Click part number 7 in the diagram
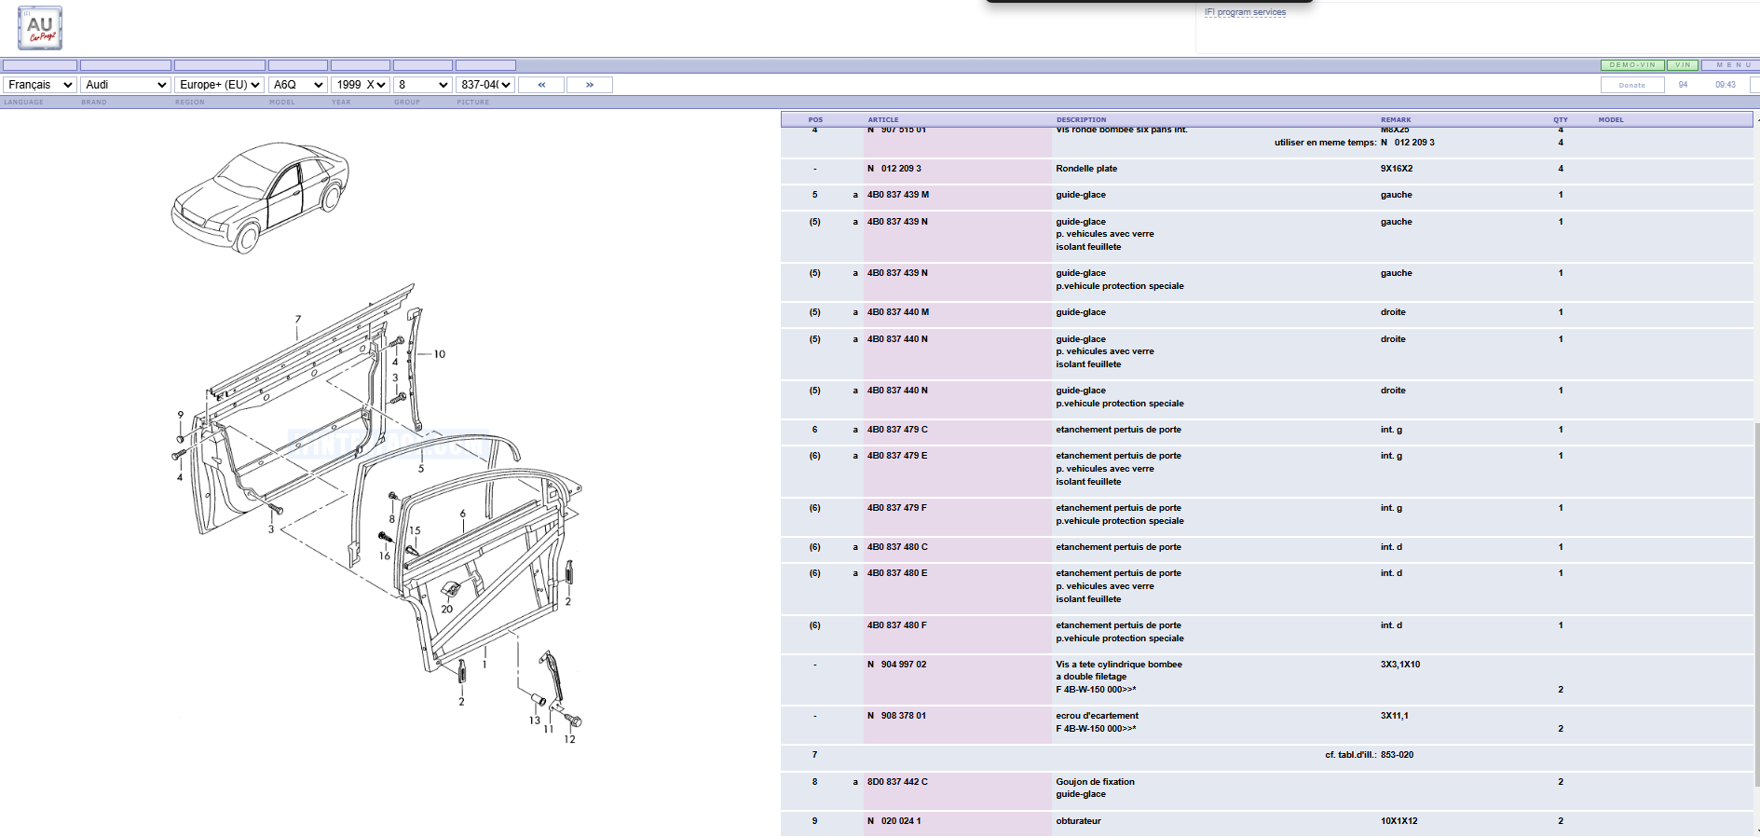 (298, 320)
